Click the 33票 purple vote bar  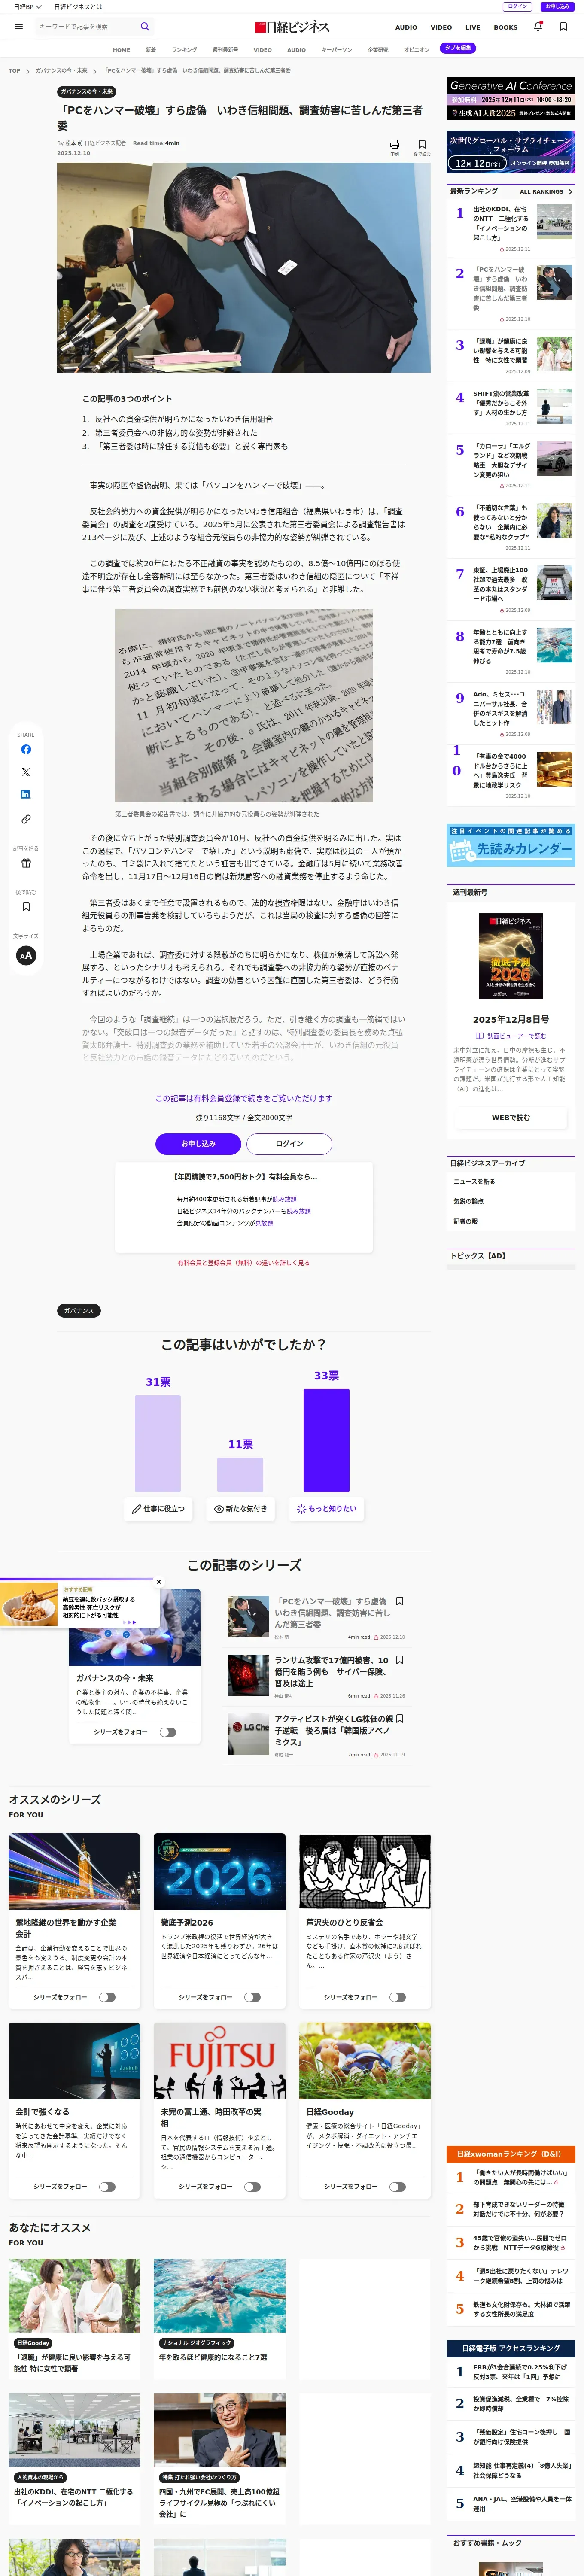[326, 1440]
